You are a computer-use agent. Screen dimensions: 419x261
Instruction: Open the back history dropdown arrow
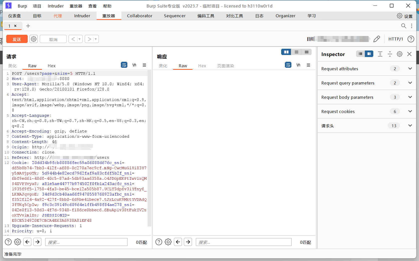click(80, 39)
